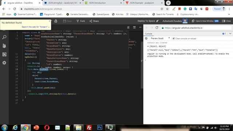Open the Essential Sublime bookmark
Screen dimensions: 233x131
[25, 14]
